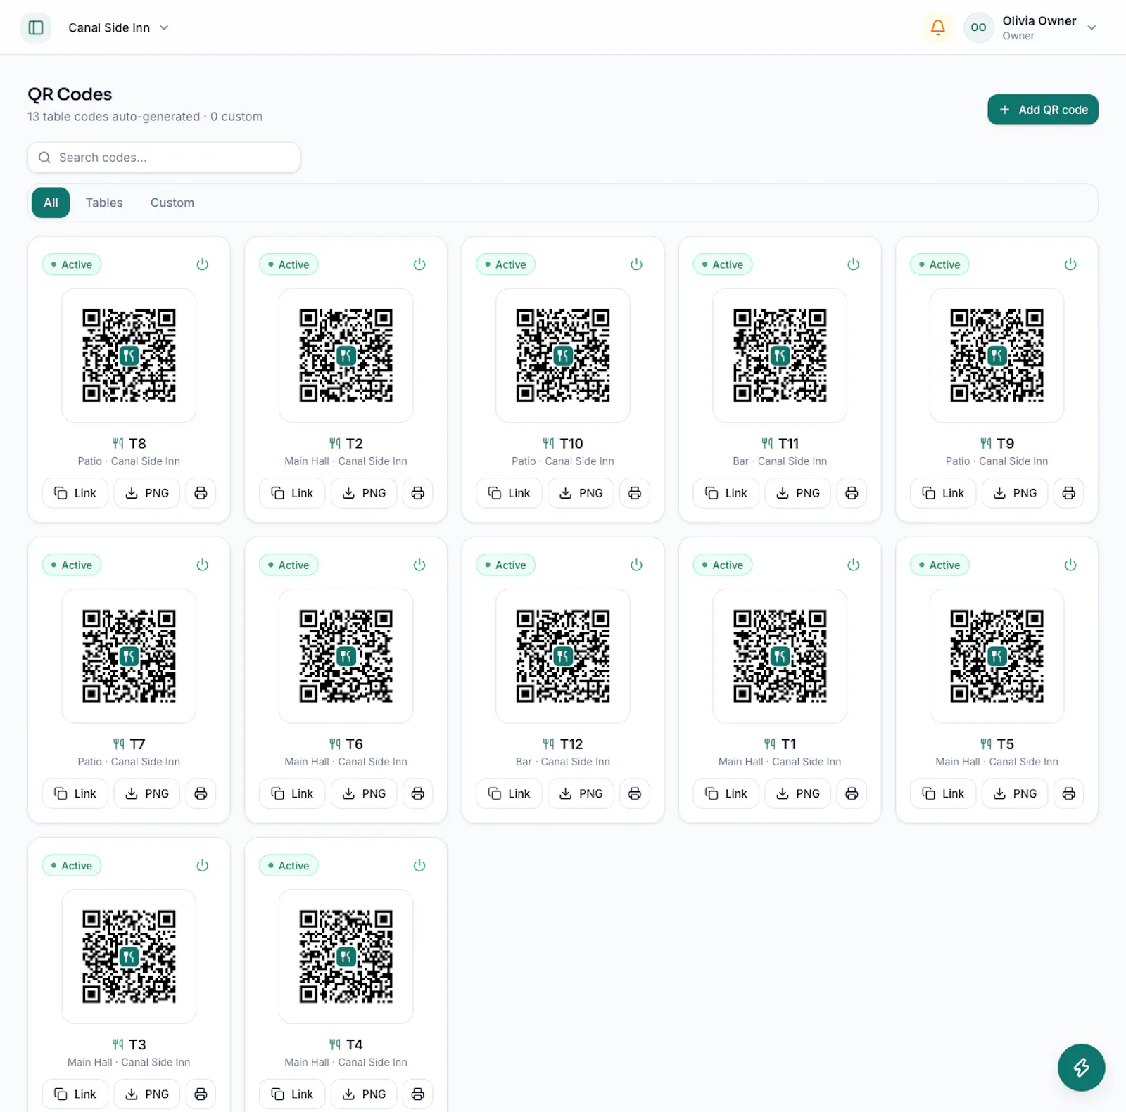Toggle the T5 power icon
Viewport: 1126px width, 1112px height.
[x=1070, y=565]
